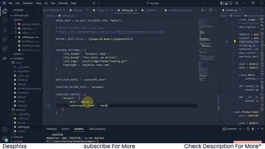Close the settings.py editor tab
The image size is (265, 149).
pyautogui.click(x=136, y=10)
